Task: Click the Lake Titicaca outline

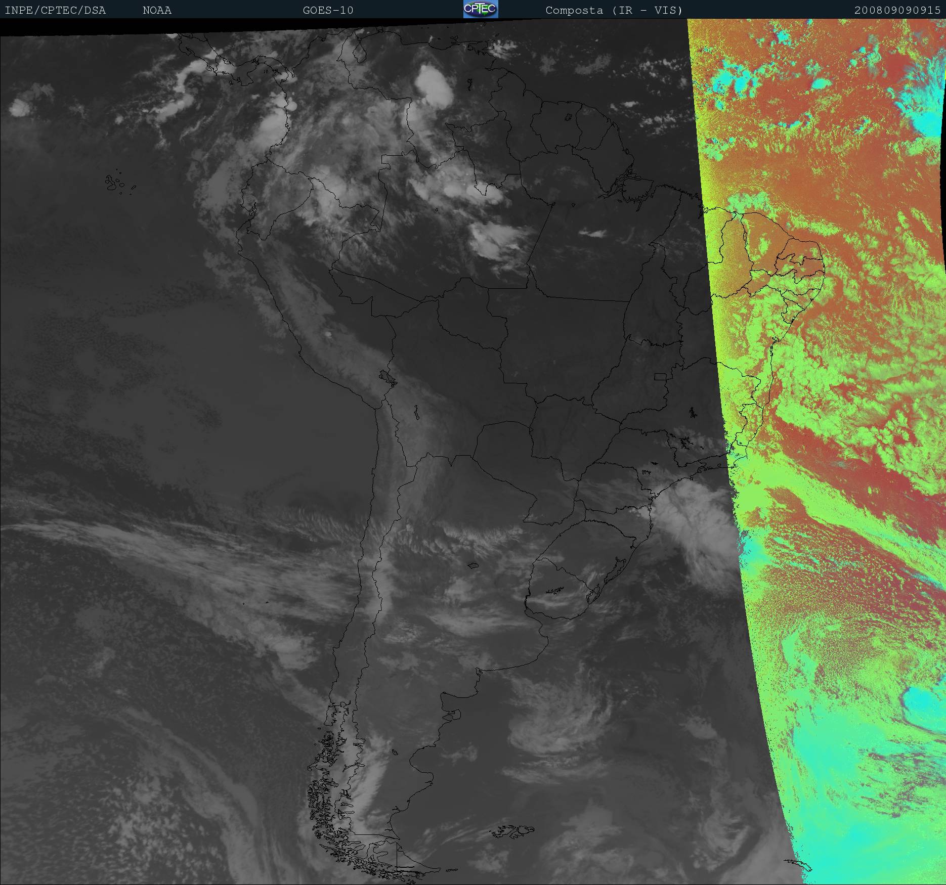Action: (x=387, y=377)
